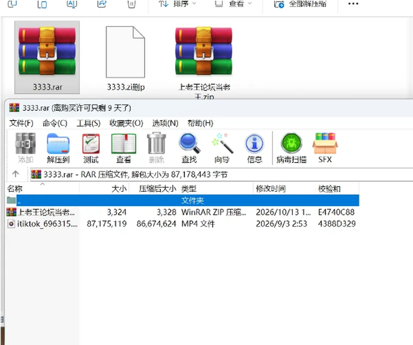This screenshot has width=413, height=345.
Task: Open the 查找 (Find) magnifier tool
Action: coord(189,148)
